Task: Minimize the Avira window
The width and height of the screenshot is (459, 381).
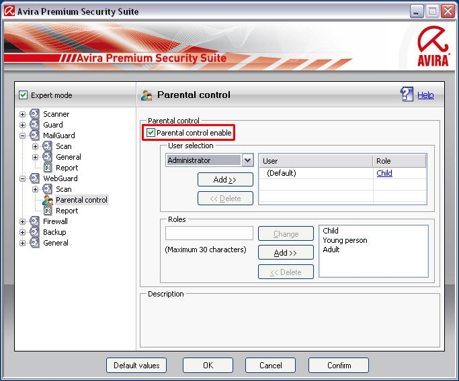Action: click(416, 11)
